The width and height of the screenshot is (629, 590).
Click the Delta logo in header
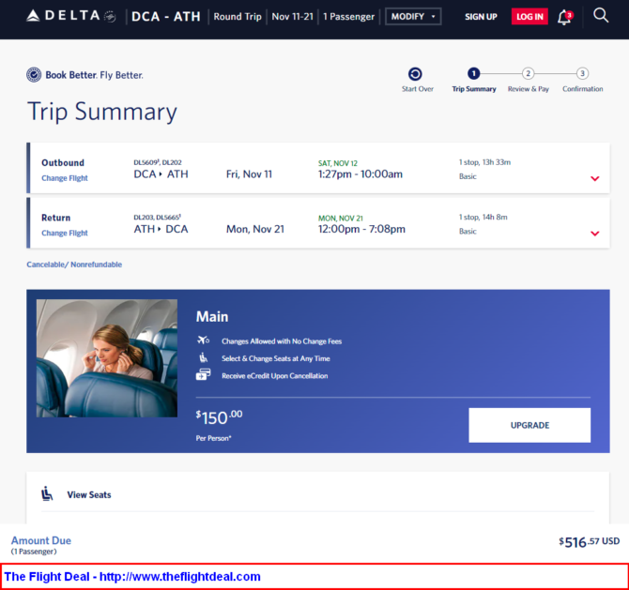70,16
